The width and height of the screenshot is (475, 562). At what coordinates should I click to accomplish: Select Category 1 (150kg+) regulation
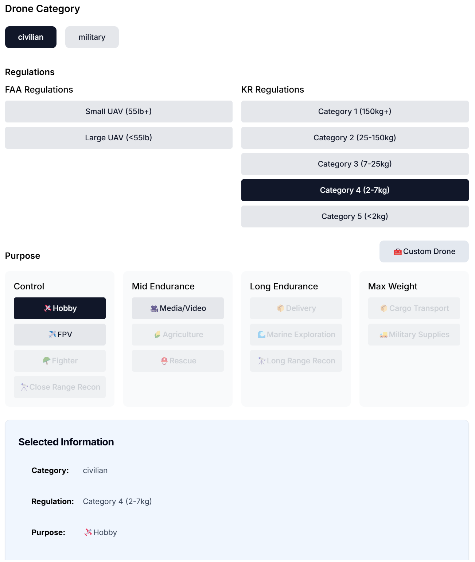pos(355,112)
